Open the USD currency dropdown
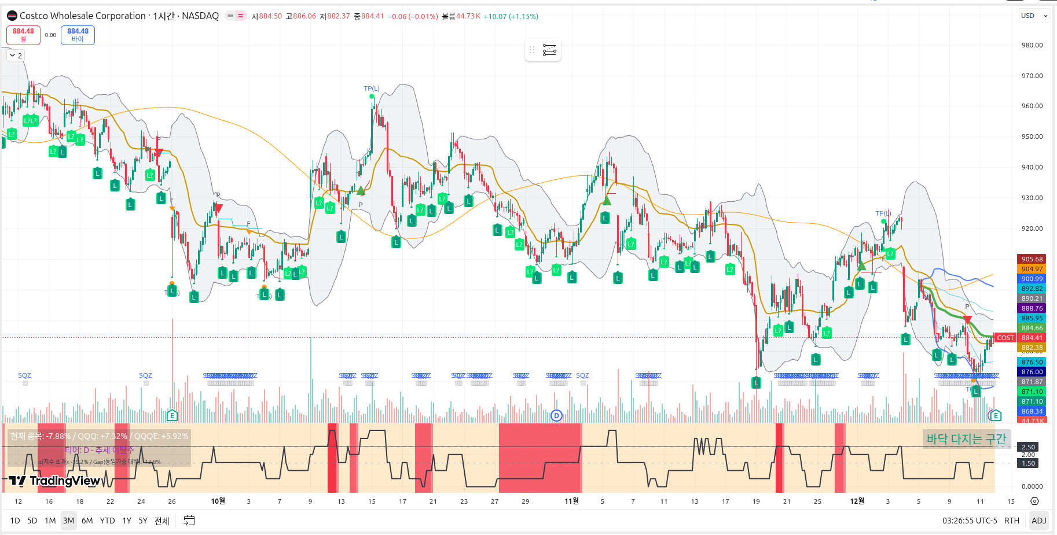Viewport: 1057px width, 535px height. click(x=1034, y=16)
